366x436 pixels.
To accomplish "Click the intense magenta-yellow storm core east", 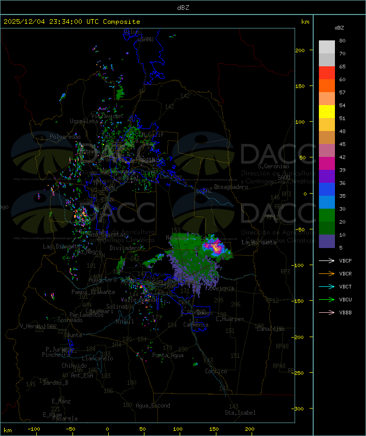I will (x=215, y=247).
